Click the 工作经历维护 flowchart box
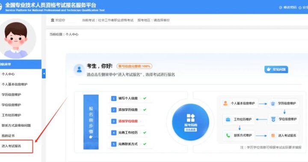 (x=239, y=119)
